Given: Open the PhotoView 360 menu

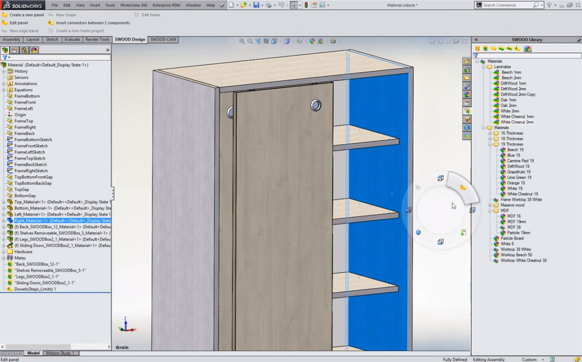Looking at the screenshot, I should pyautogui.click(x=134, y=5).
